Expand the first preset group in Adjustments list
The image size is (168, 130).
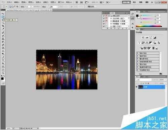(x=137, y=53)
